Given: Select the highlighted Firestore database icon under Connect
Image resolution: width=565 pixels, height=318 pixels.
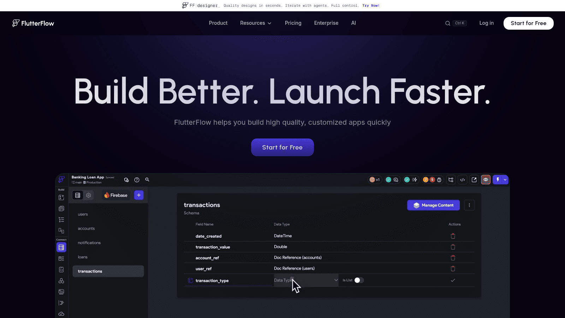Looking at the screenshot, I should coord(61,247).
